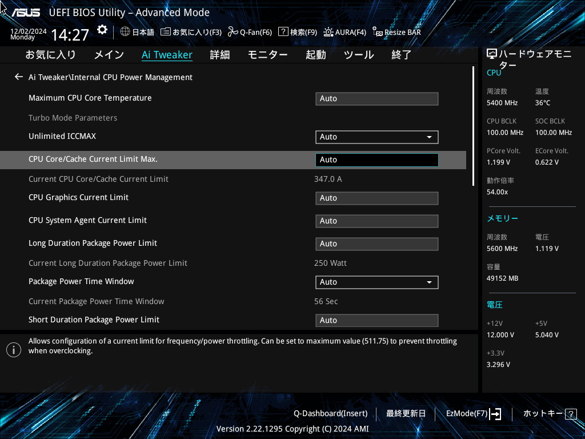This screenshot has width=585, height=439.
Task: Select Unlimited ICCMAX label
Action: (x=62, y=136)
